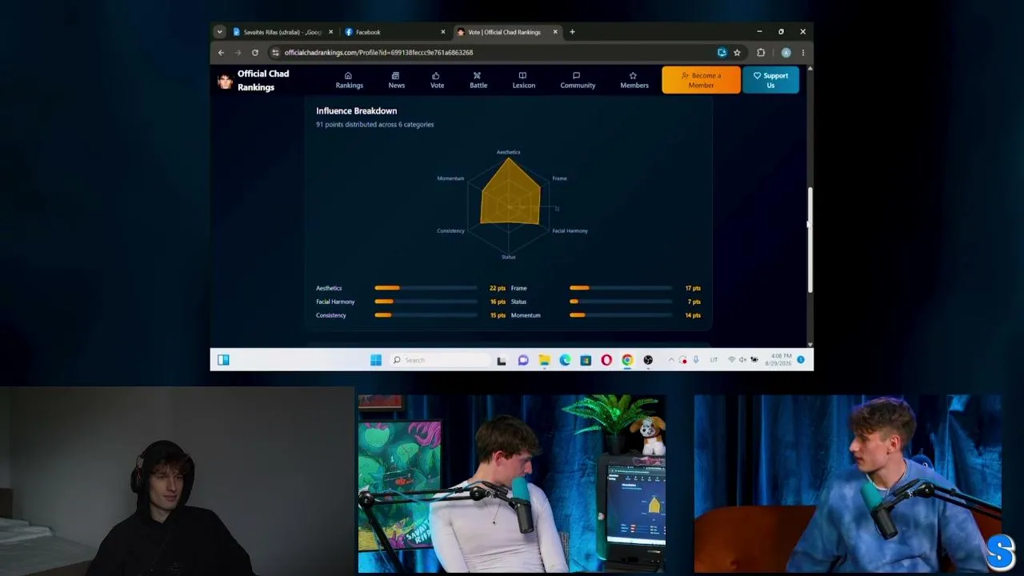Click the Influence Breakdown heading

coord(356,111)
